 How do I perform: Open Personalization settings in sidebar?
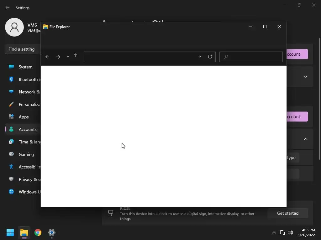tap(23, 104)
